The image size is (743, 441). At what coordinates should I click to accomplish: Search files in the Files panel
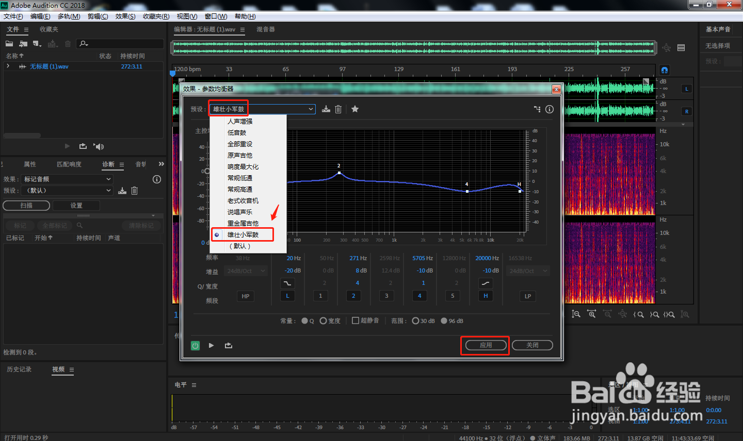click(120, 44)
